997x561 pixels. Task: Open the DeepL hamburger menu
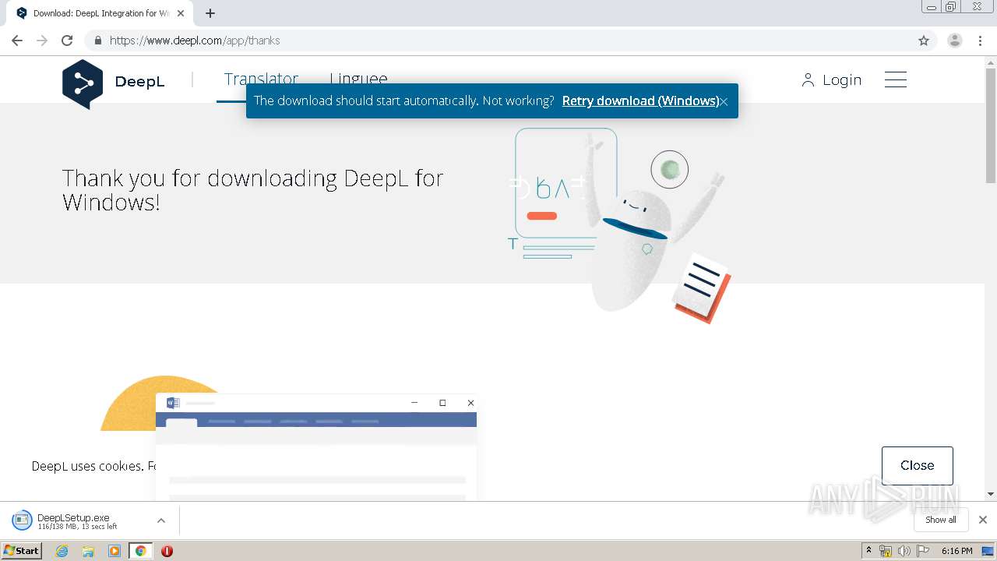pos(896,79)
